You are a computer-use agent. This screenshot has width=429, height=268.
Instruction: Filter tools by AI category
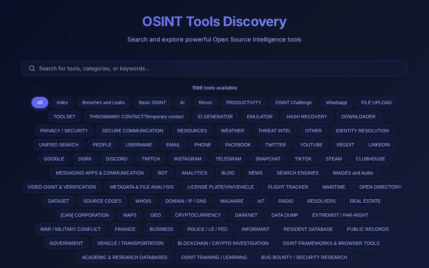pyautogui.click(x=182, y=103)
